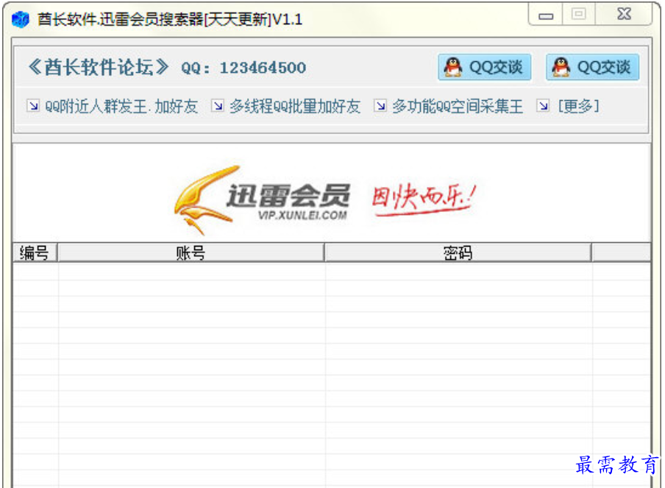Click the arrow icon beside QQ附近人群发王
Screen dimensions: 665x488
[x=33, y=105]
